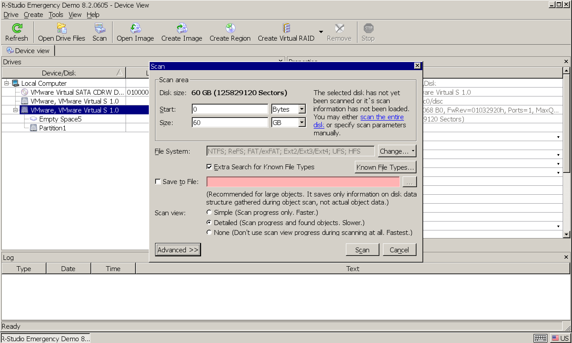Viewport: 572px width, 343px height.
Task: Click the Advanced >> button
Action: [178, 250]
